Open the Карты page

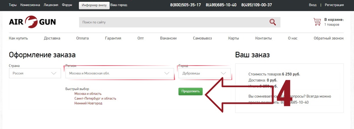233,38
